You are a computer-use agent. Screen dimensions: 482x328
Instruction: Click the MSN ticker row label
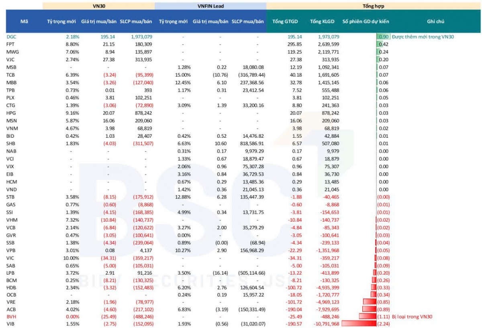click(12, 120)
